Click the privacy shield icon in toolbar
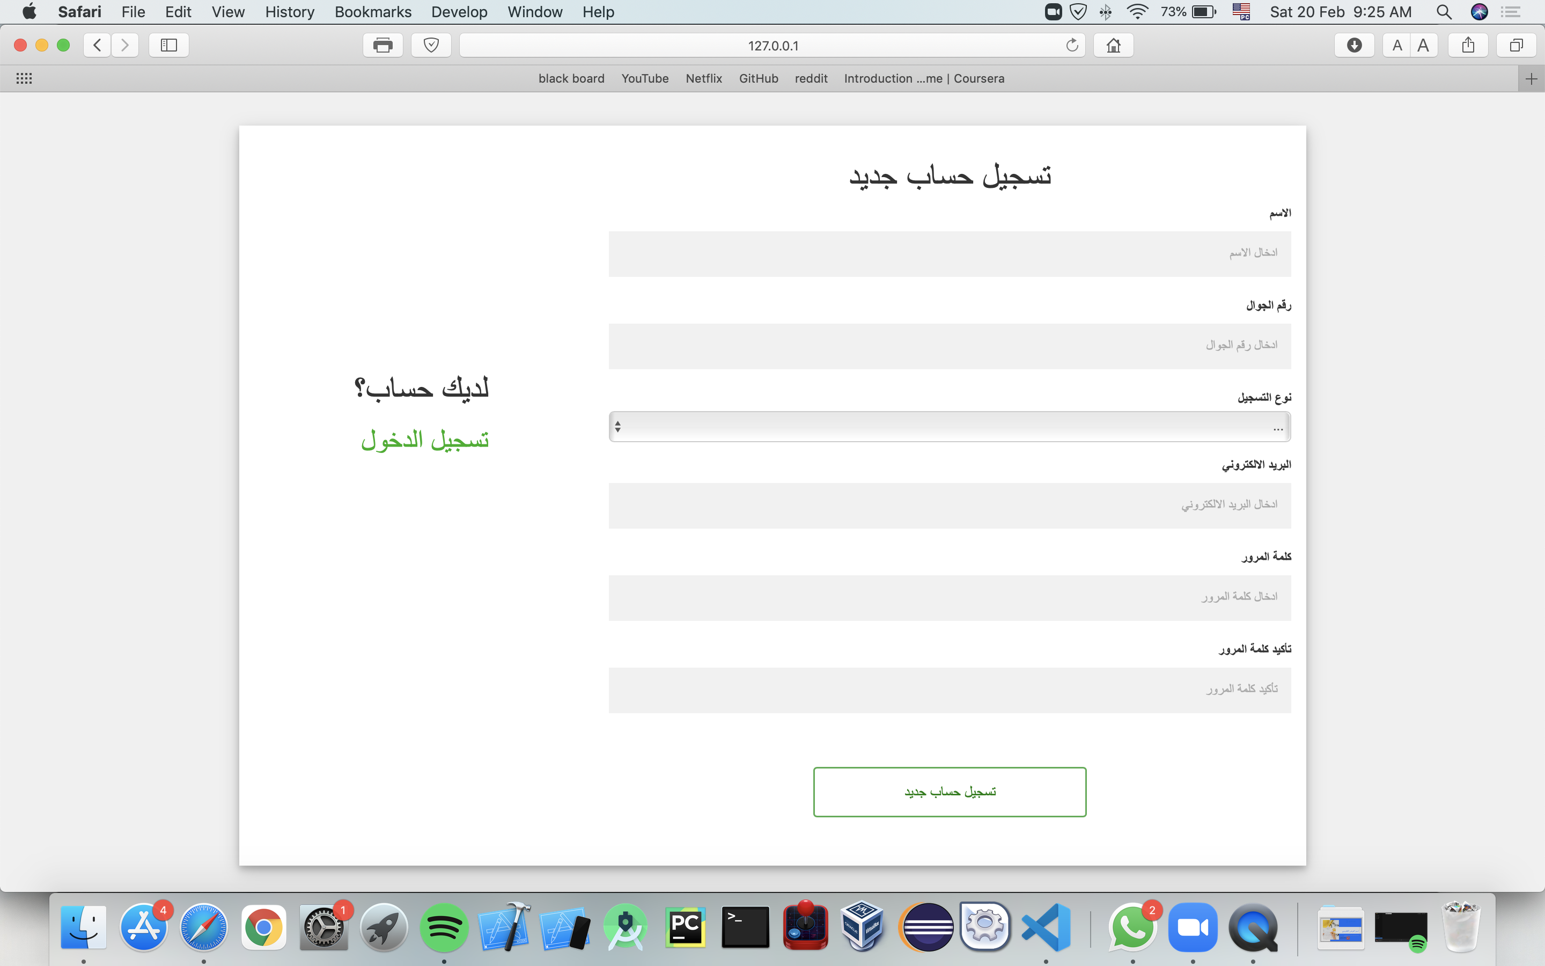 click(x=431, y=46)
